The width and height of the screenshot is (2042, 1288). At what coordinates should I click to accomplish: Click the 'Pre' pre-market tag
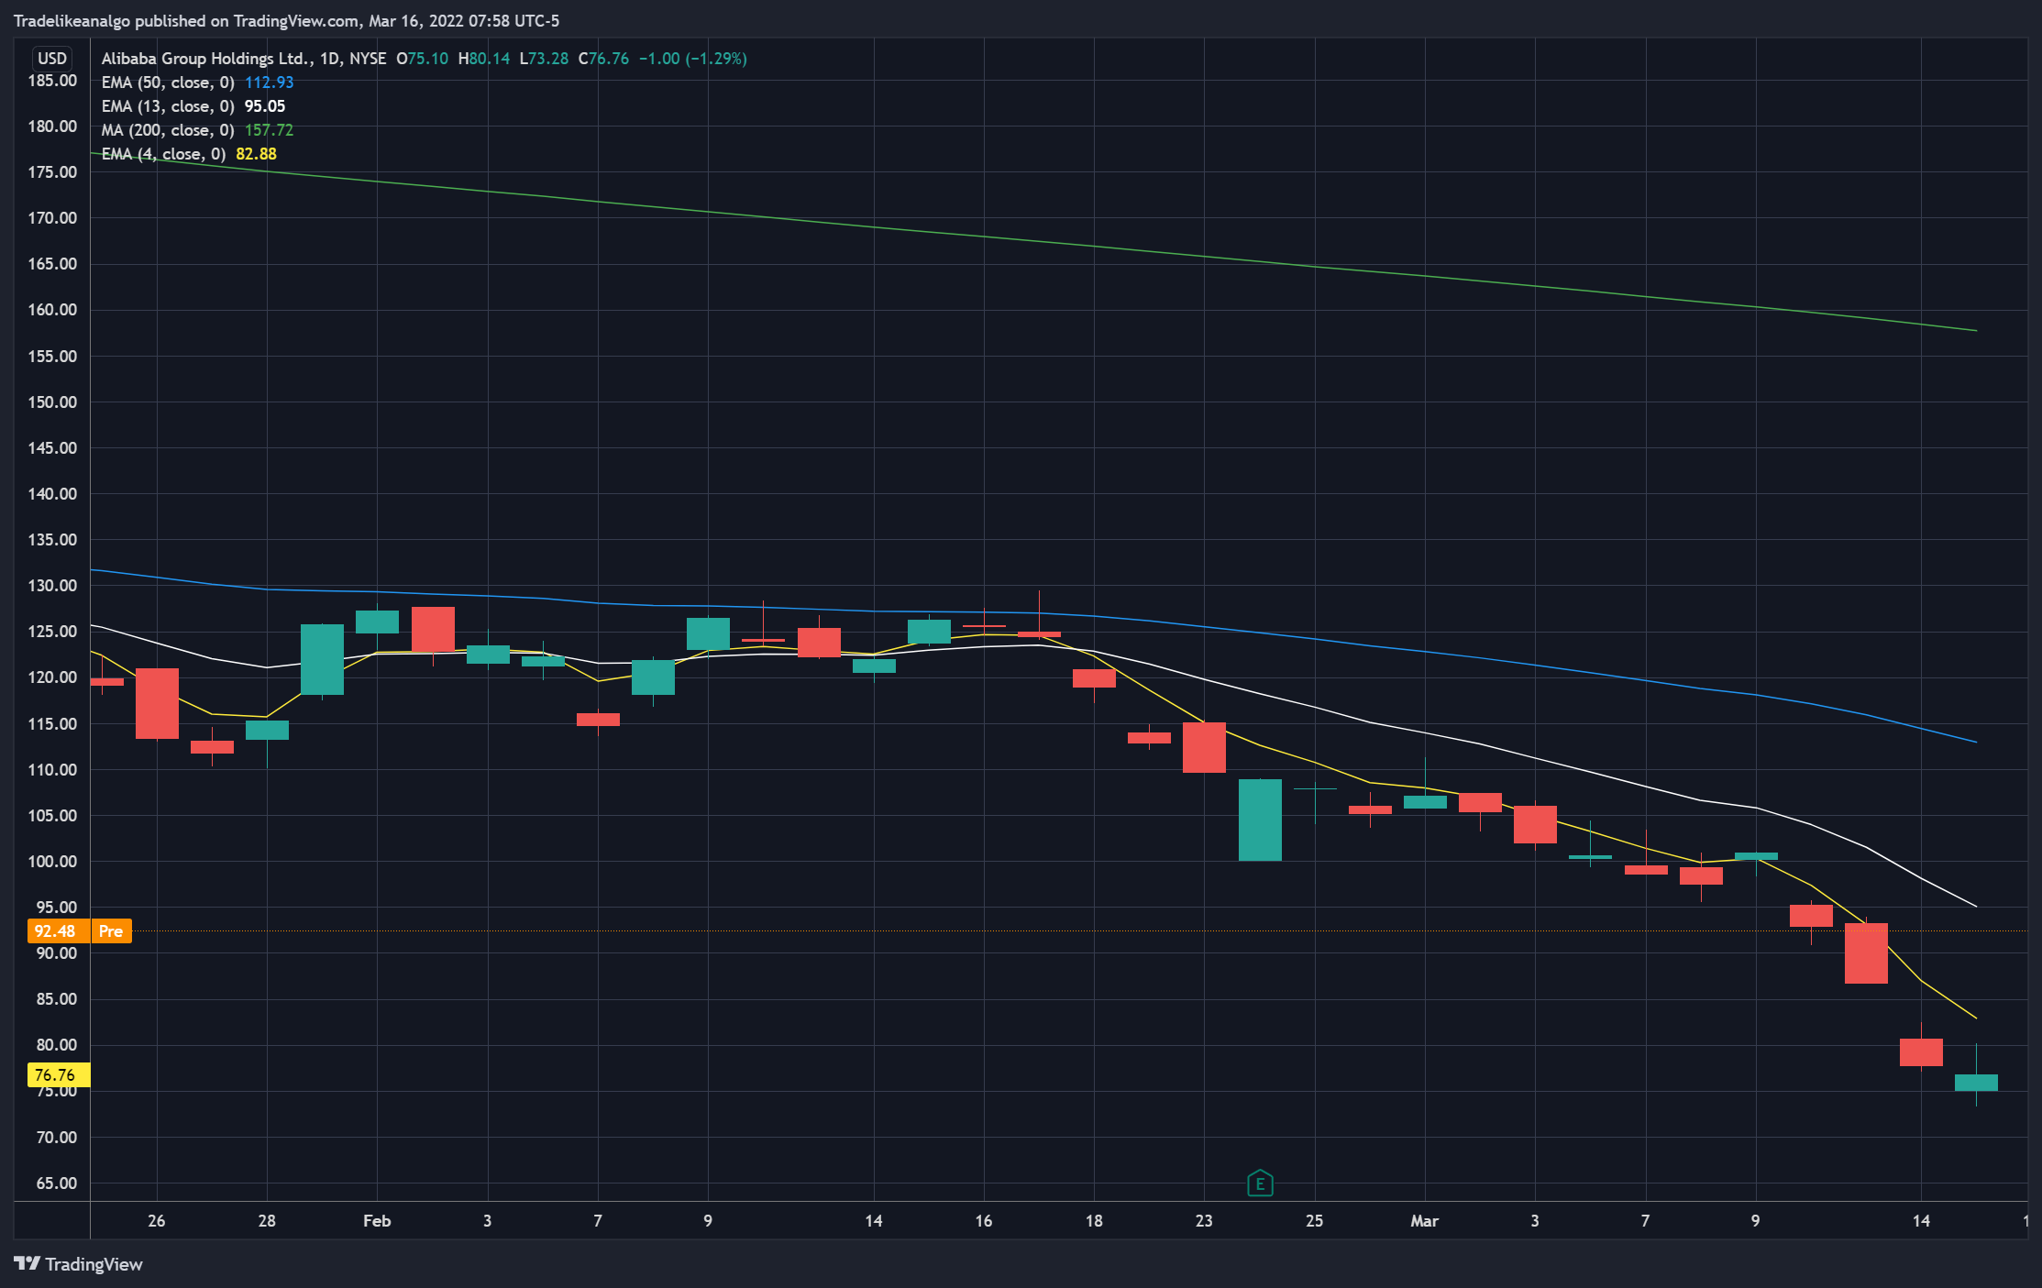pyautogui.click(x=111, y=931)
